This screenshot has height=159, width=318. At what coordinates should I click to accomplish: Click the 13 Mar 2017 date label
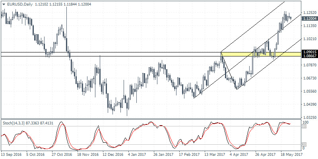215,154
